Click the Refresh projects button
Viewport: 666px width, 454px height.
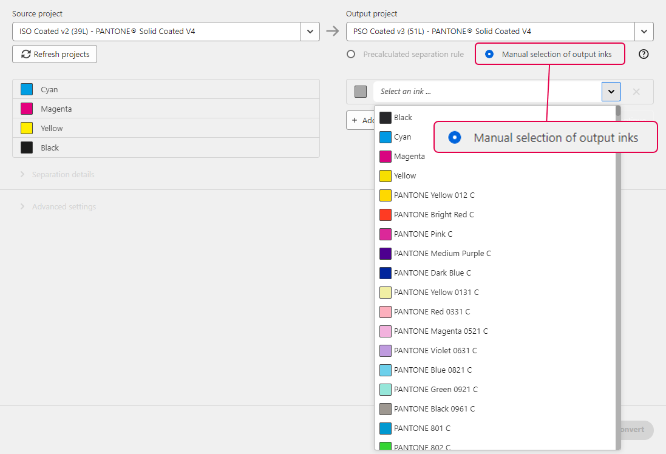55,54
